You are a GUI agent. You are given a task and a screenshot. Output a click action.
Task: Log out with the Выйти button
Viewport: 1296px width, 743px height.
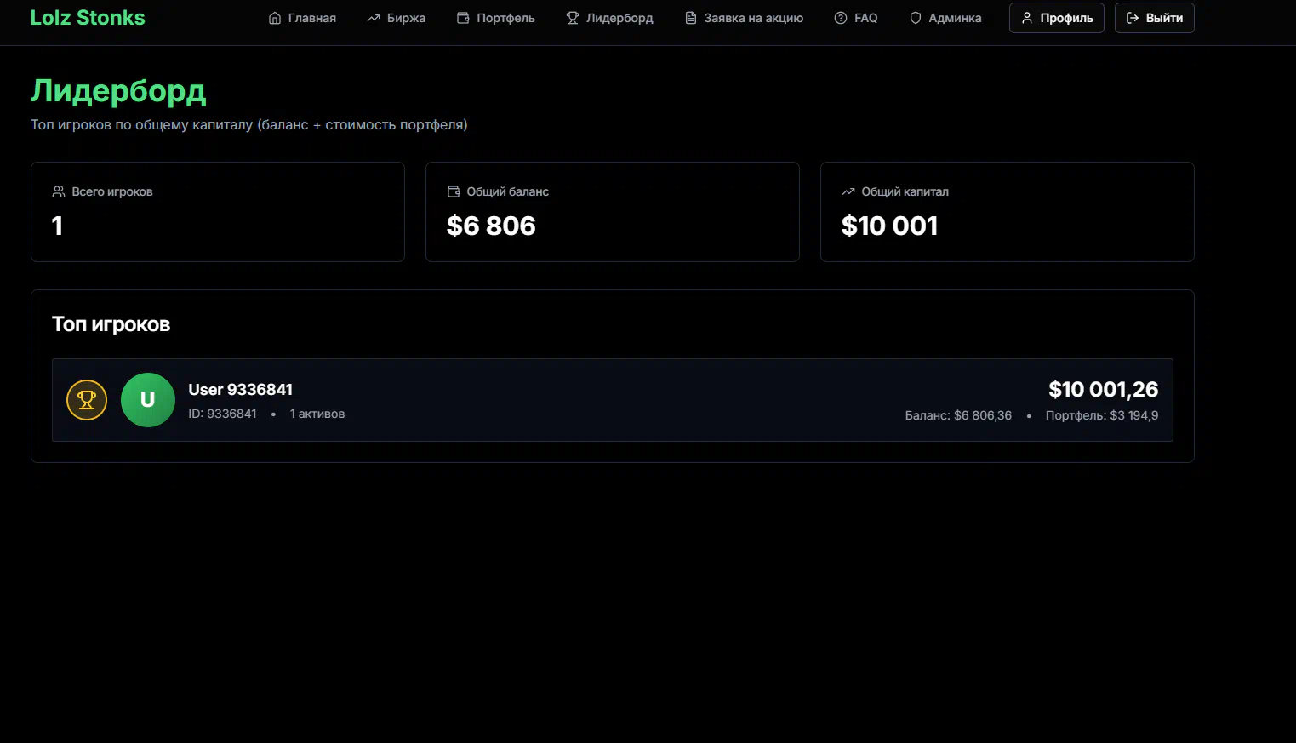1154,18
